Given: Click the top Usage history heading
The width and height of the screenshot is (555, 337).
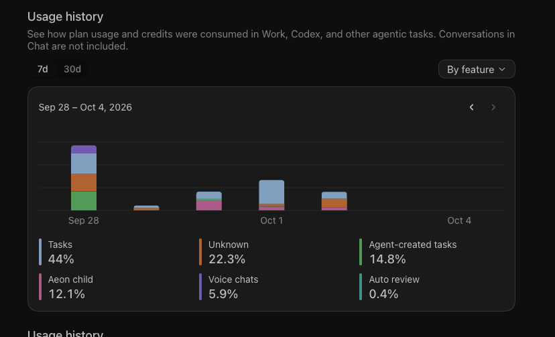Looking at the screenshot, I should (x=65, y=17).
